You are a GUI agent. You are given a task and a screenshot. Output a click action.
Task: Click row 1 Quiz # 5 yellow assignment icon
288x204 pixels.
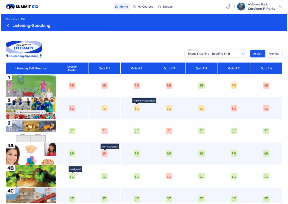pyautogui.click(x=234, y=85)
